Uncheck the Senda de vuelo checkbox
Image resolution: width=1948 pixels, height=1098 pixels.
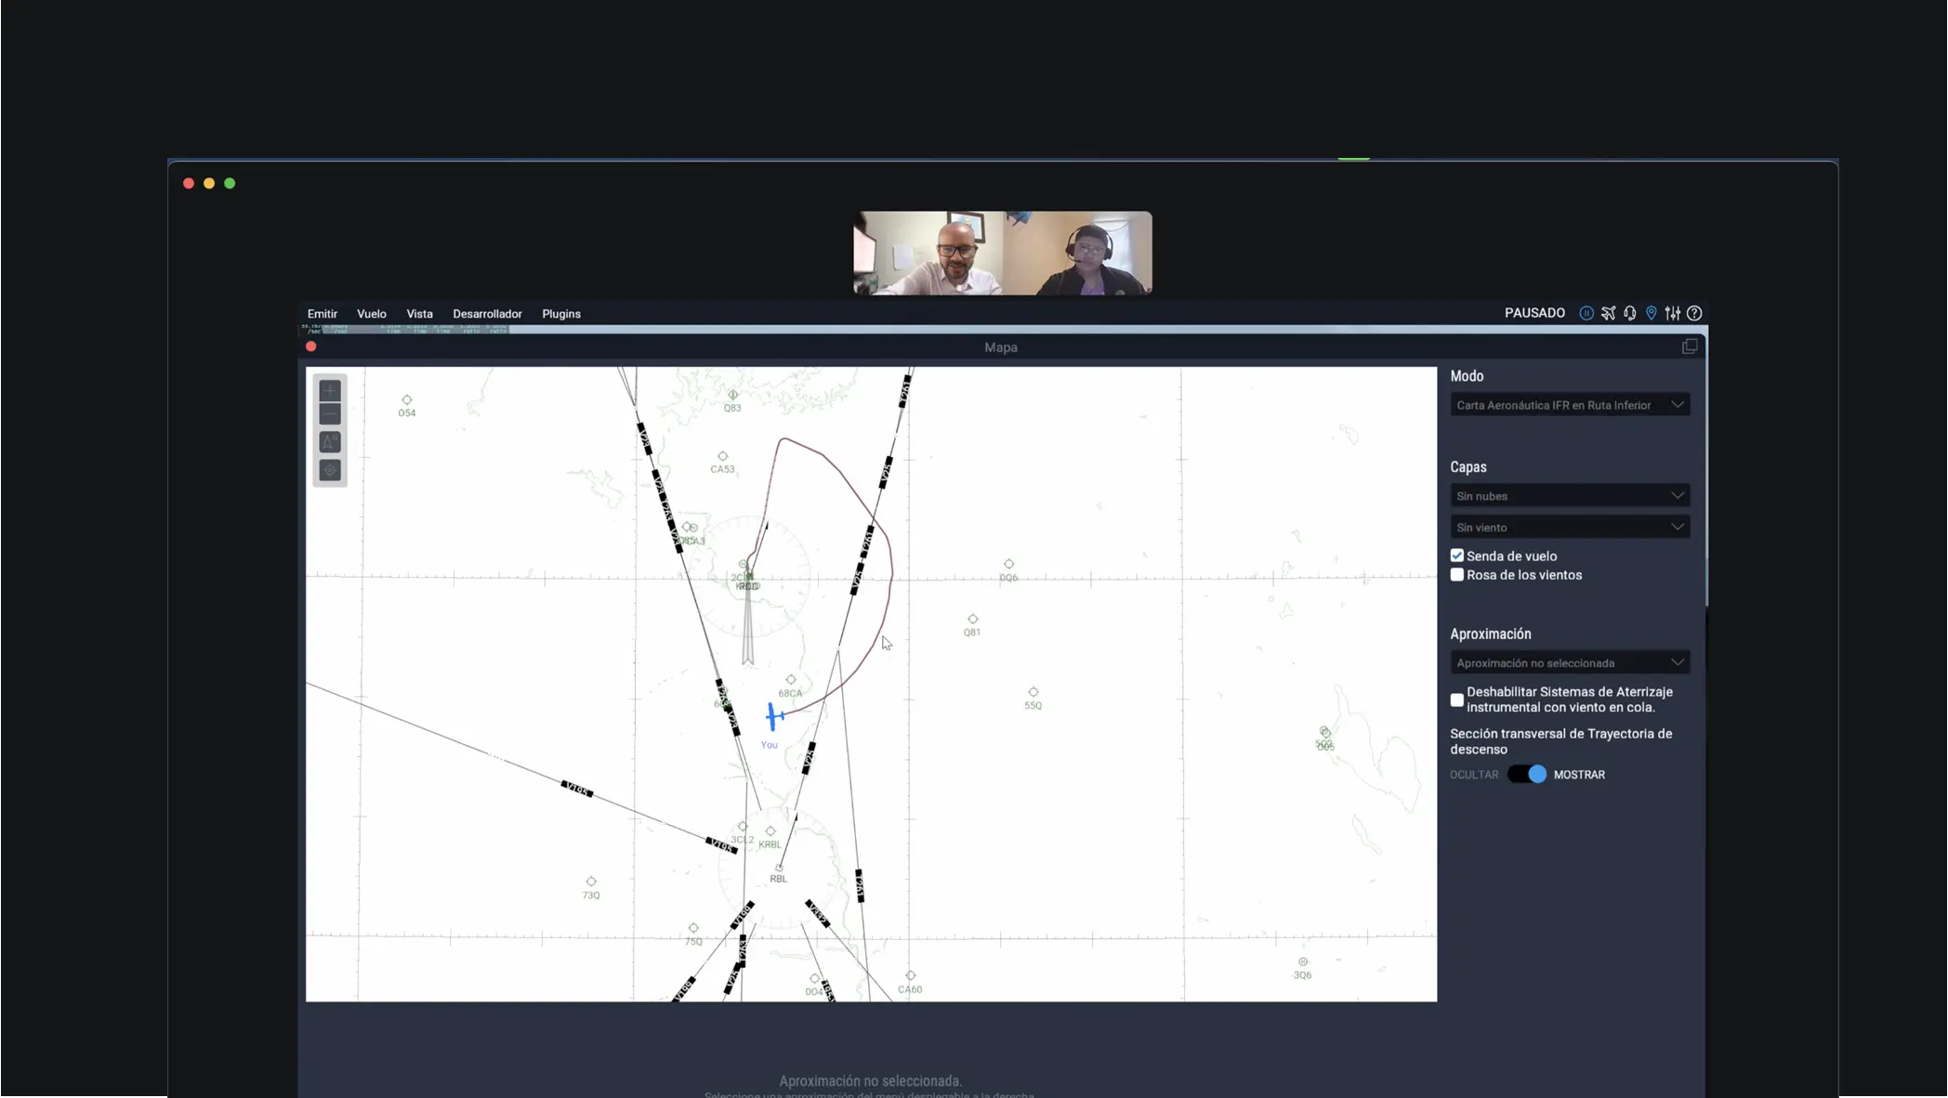click(1457, 556)
